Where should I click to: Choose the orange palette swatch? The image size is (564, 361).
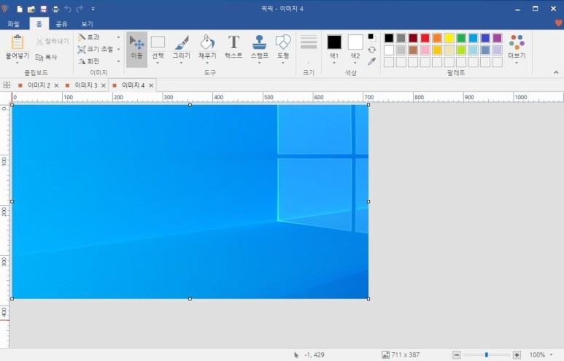[437, 38]
